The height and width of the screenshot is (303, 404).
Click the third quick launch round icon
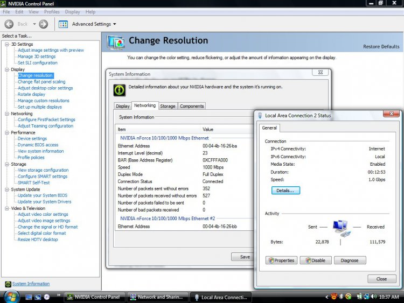[47, 297]
